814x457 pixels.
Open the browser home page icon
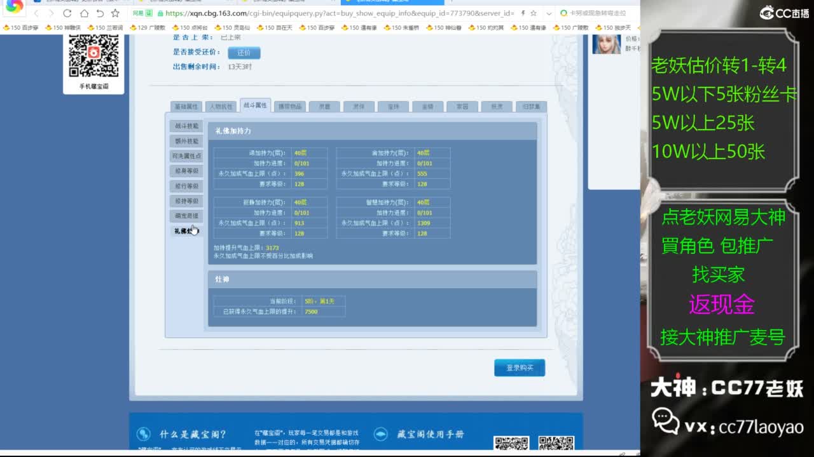point(85,13)
